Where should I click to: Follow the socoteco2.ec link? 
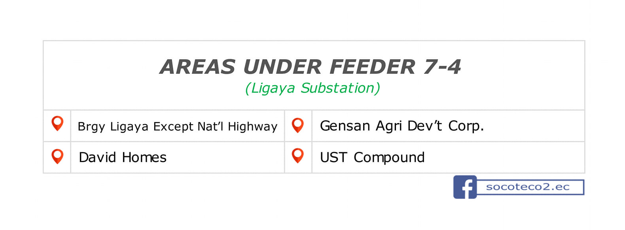tap(528, 187)
